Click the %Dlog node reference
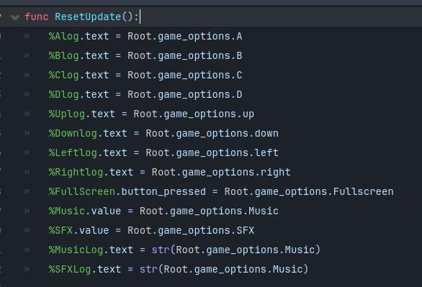The width and height of the screenshot is (422, 287). click(64, 94)
